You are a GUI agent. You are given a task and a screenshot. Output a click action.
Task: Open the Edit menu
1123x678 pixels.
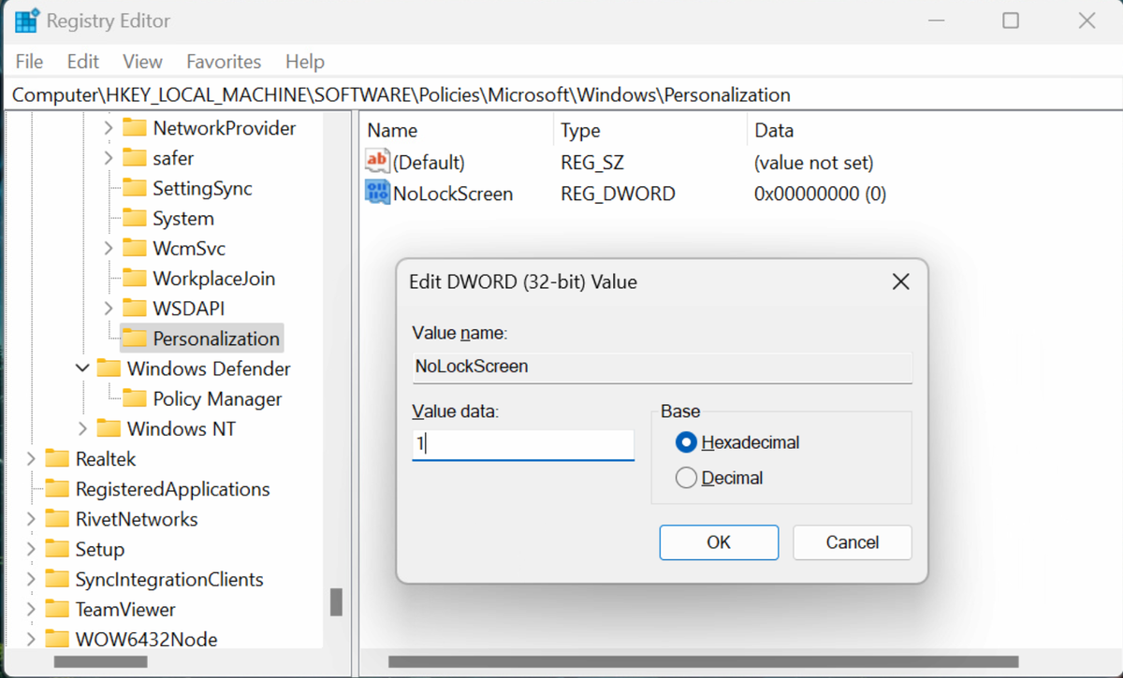click(82, 61)
